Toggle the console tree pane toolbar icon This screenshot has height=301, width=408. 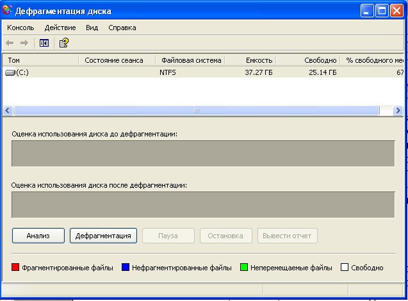pyautogui.click(x=44, y=43)
